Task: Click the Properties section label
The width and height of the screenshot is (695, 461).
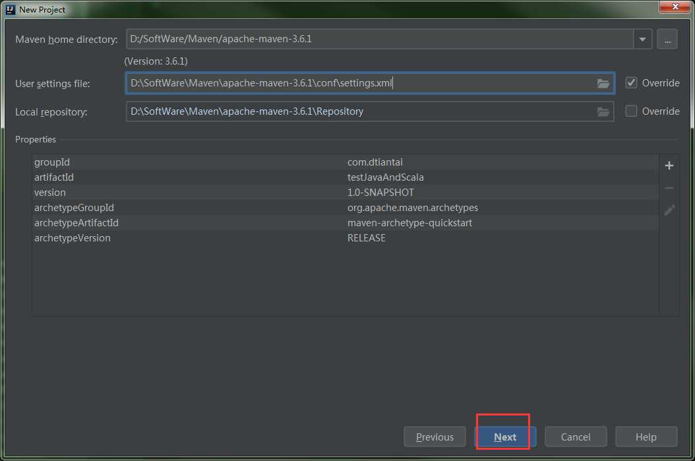Action: tap(36, 139)
